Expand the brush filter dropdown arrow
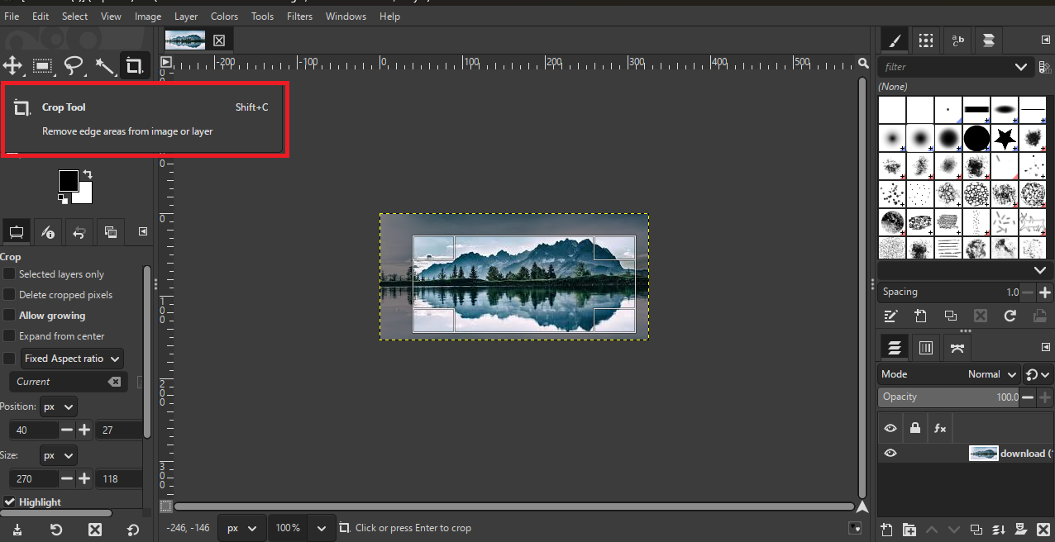The image size is (1055, 542). [x=1020, y=67]
